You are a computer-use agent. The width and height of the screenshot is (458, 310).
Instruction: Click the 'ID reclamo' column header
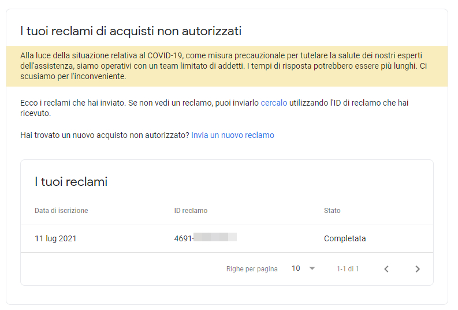(x=191, y=211)
